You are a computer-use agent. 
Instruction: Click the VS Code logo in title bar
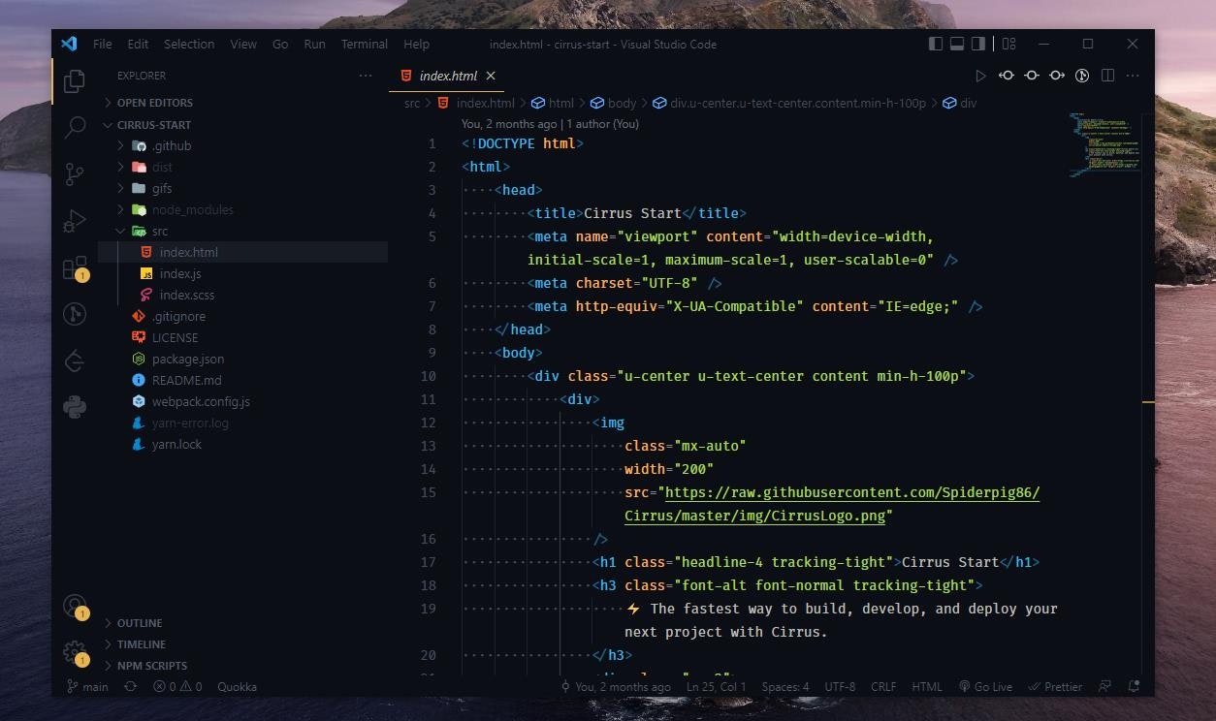(69, 44)
